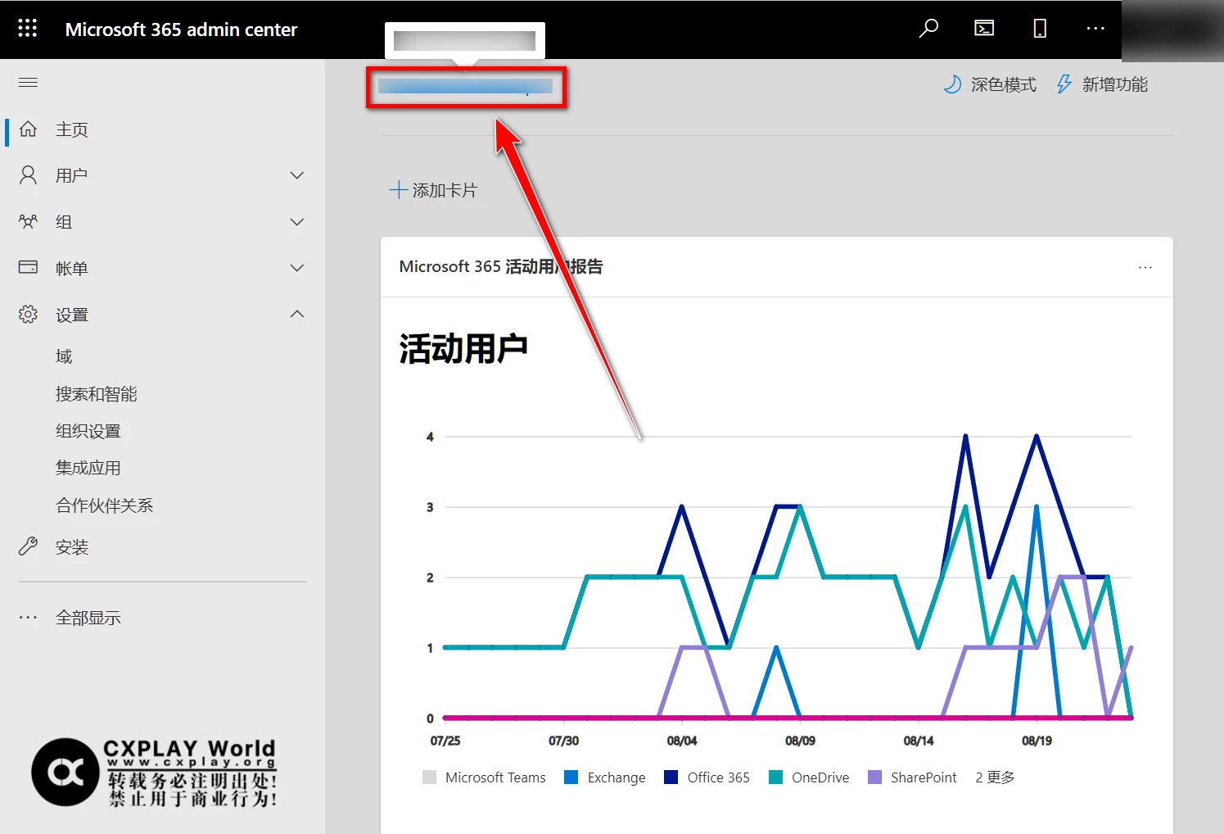Screen dimensions: 1224x834
Task: Open 组织设置 under settings
Action: click(88, 431)
